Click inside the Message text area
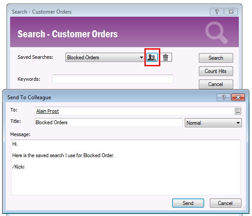The height and width of the screenshot is (216, 252). [126, 167]
